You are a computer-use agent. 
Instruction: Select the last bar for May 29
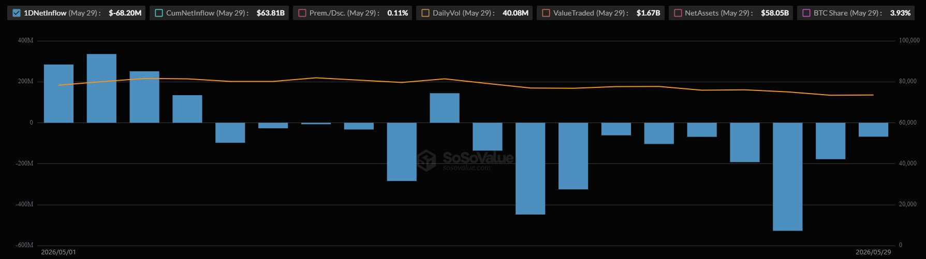[873, 130]
